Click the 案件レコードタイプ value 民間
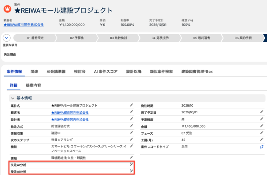The width and height of the screenshot is (267, 175). (184, 147)
